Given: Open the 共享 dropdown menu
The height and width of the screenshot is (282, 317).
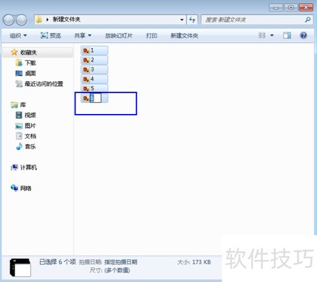Looking at the screenshot, I should [x=82, y=35].
